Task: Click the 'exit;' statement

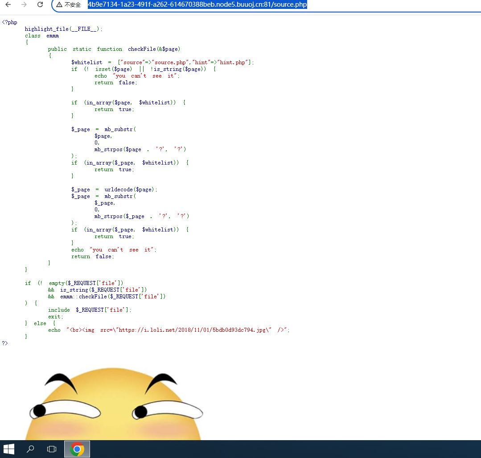Action: [x=56, y=317]
